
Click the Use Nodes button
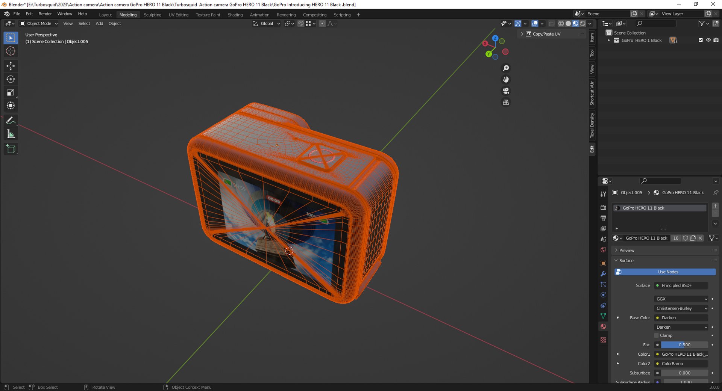[665, 272]
